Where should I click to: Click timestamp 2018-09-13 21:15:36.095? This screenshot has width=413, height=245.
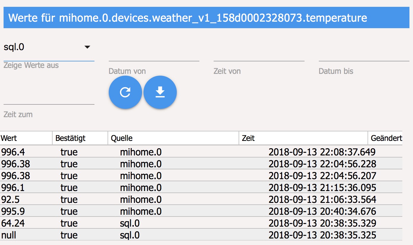[x=322, y=187]
